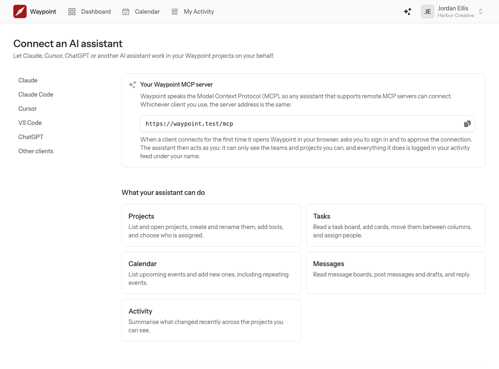Open the AI sparkles icon in header

click(x=408, y=12)
